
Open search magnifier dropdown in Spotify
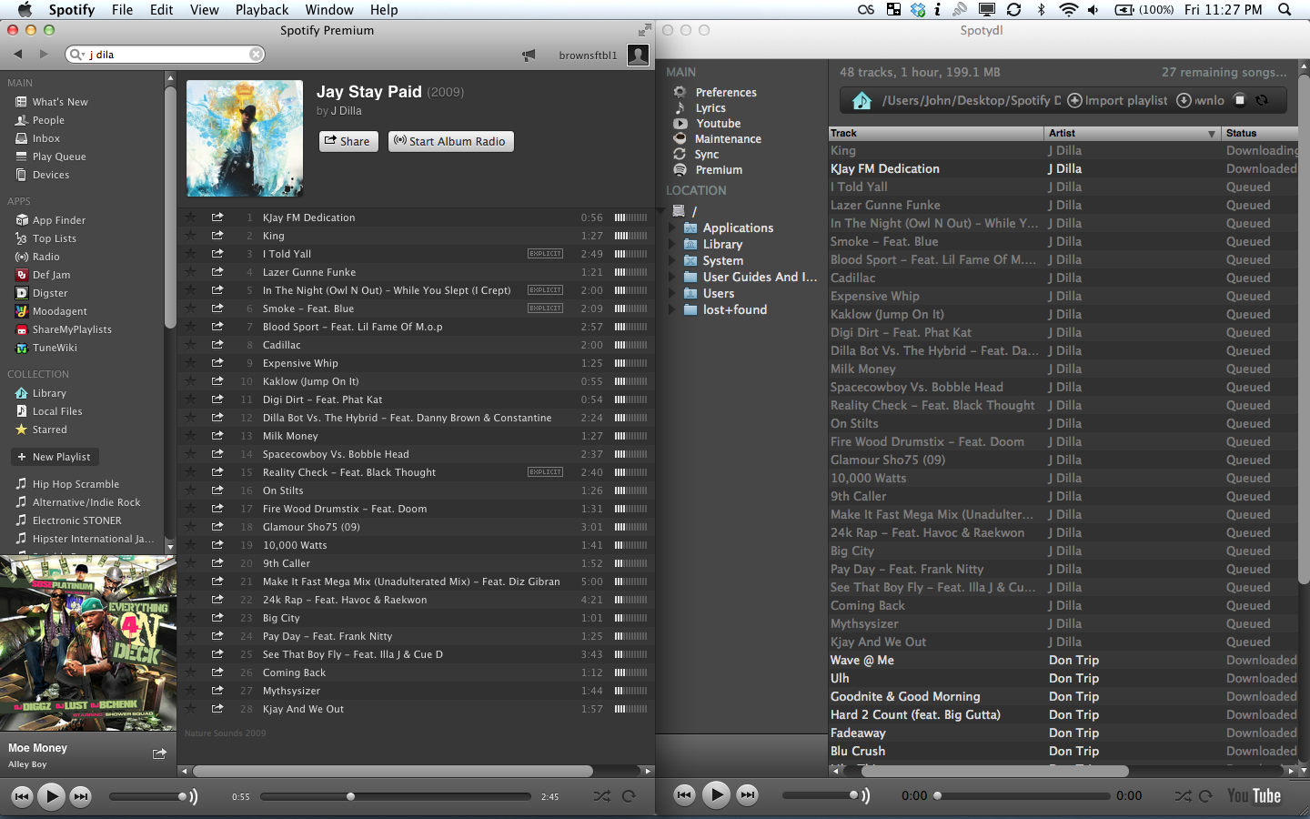click(x=77, y=55)
